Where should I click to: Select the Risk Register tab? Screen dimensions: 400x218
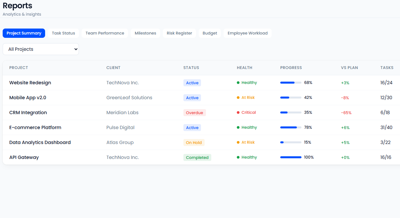[179, 33]
